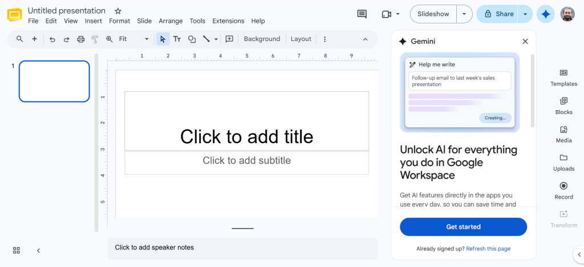This screenshot has height=267, width=584.
Task: Open more toolbar options menu
Action: click(x=325, y=39)
